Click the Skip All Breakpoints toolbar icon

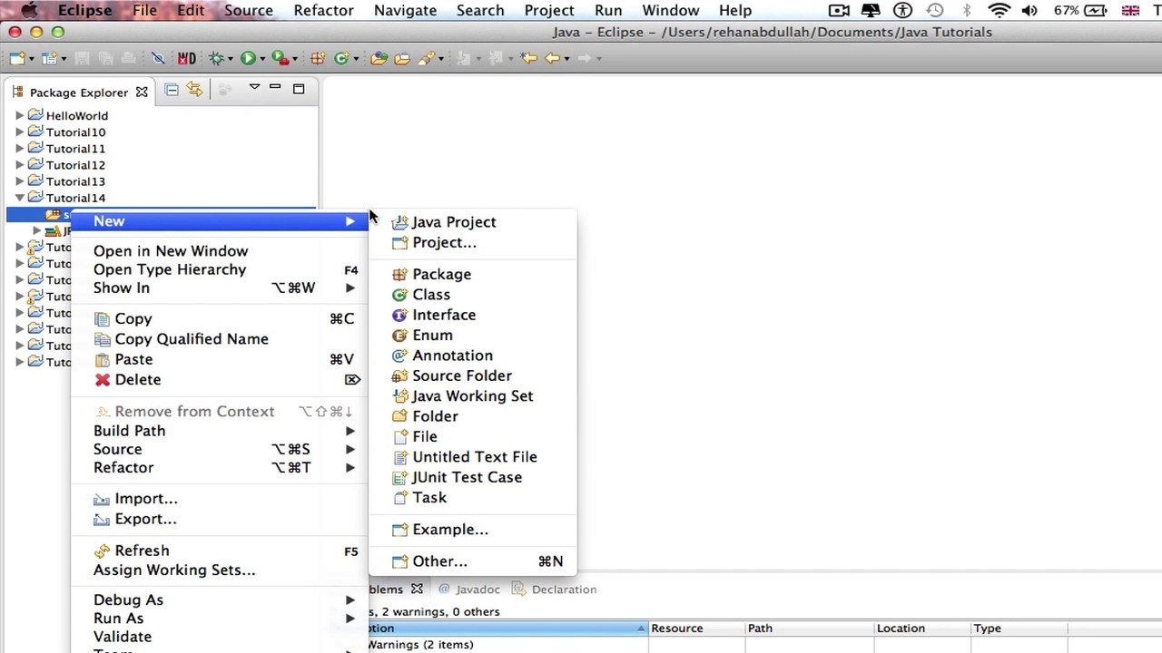[158, 58]
